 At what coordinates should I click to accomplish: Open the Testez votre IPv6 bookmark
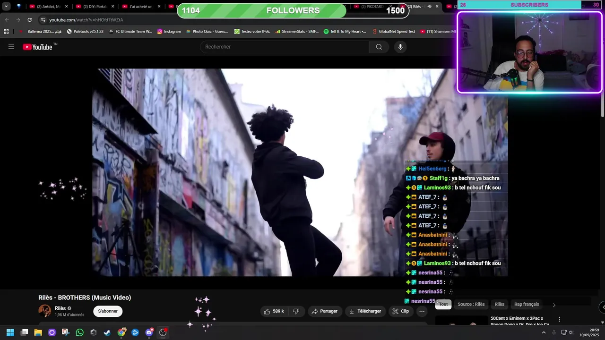tap(252, 32)
